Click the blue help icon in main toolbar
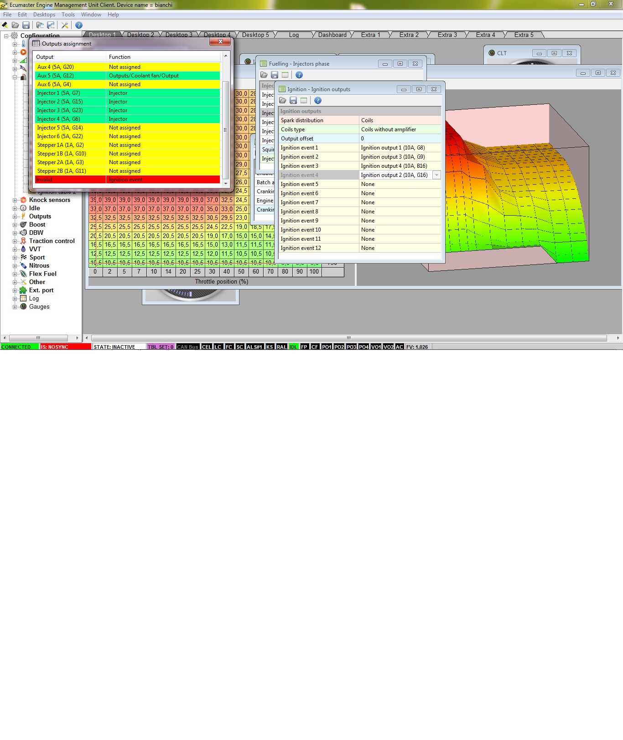 pos(79,25)
